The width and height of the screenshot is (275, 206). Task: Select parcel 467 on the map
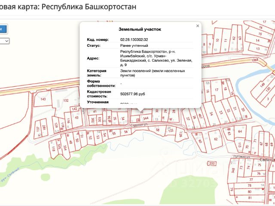tap(200, 116)
